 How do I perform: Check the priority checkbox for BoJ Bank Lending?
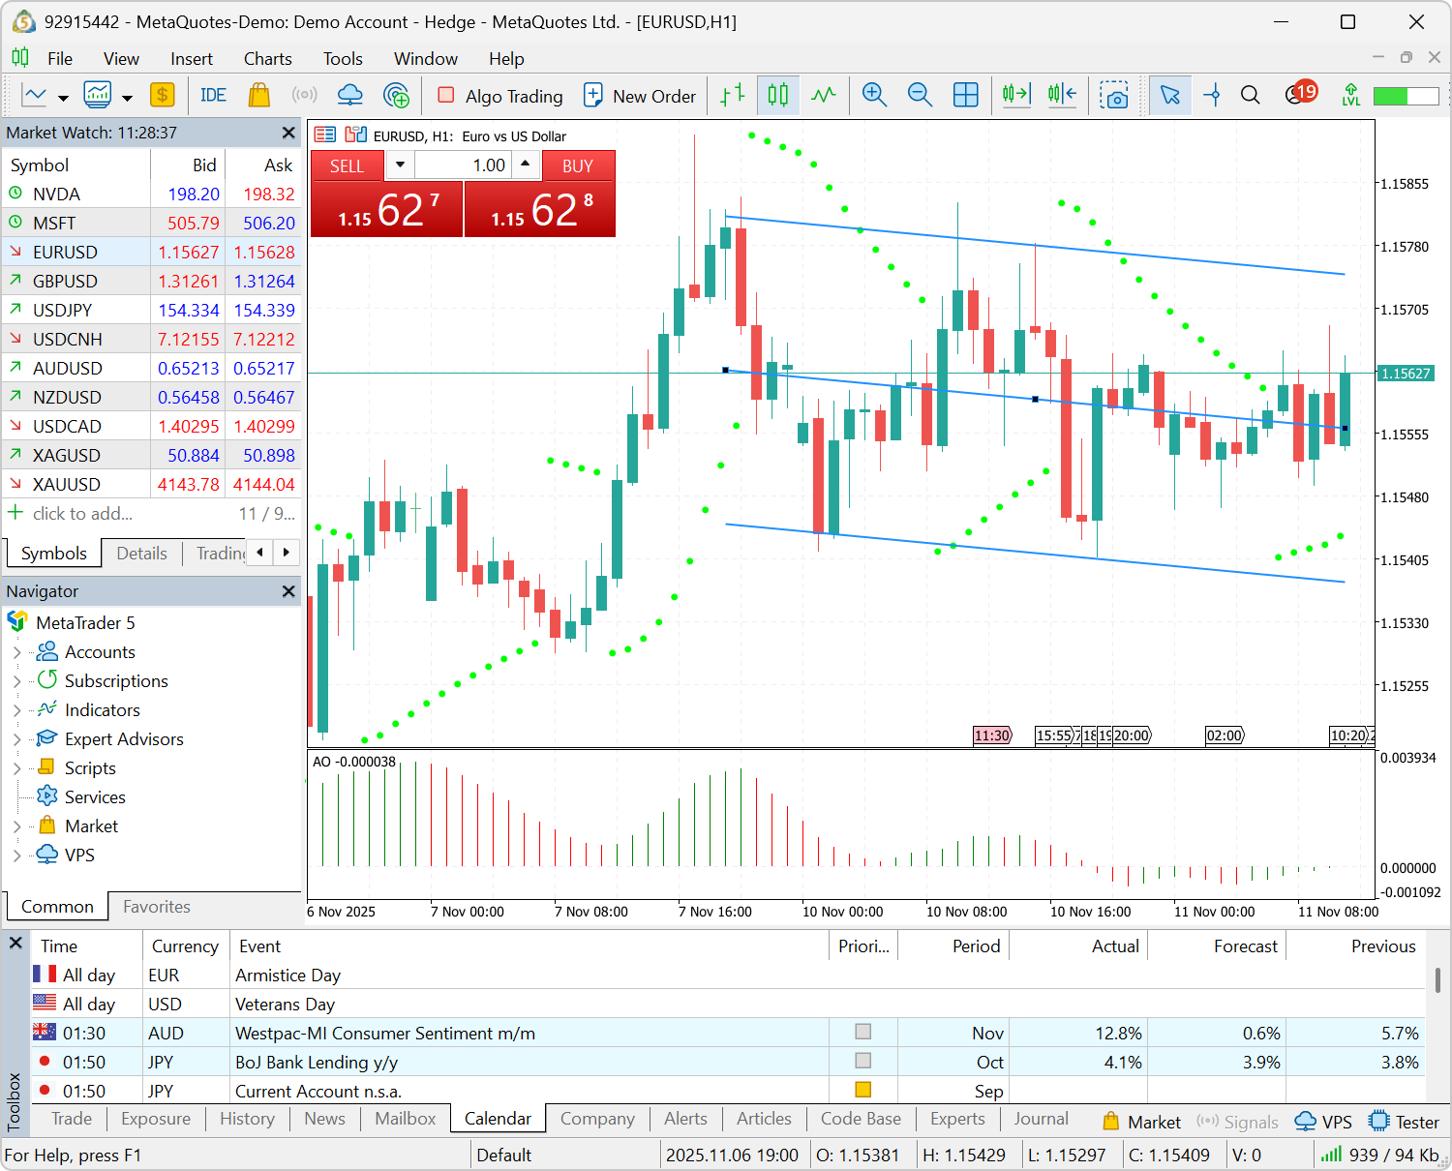[x=862, y=1061]
